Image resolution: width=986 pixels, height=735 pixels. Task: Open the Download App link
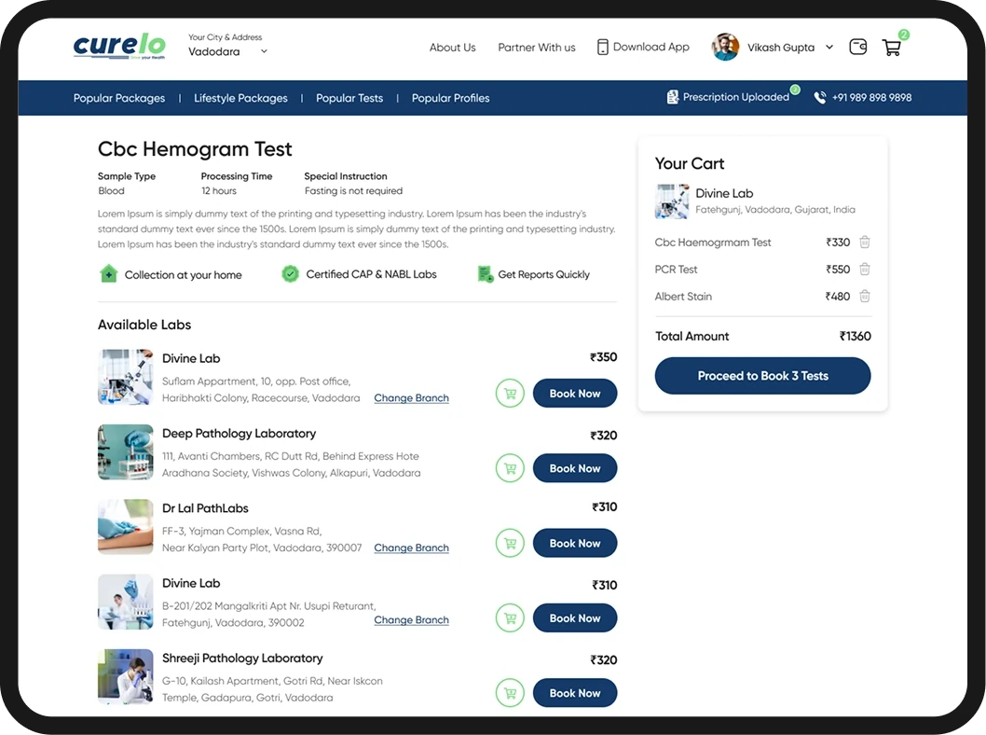(x=643, y=48)
